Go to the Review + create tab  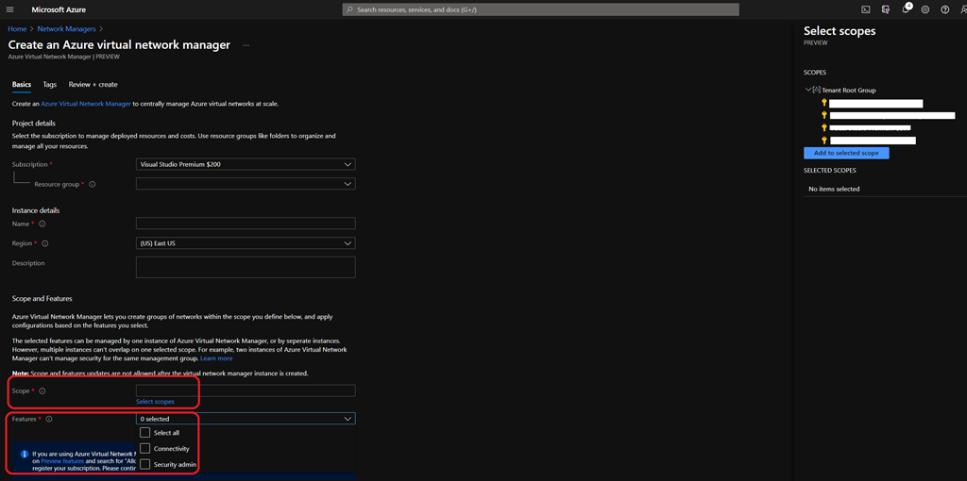click(x=93, y=85)
